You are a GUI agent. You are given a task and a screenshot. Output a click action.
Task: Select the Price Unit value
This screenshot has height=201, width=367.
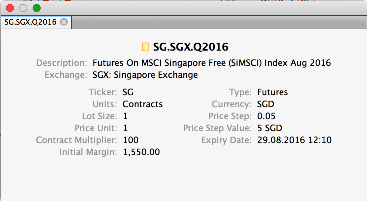tap(125, 128)
